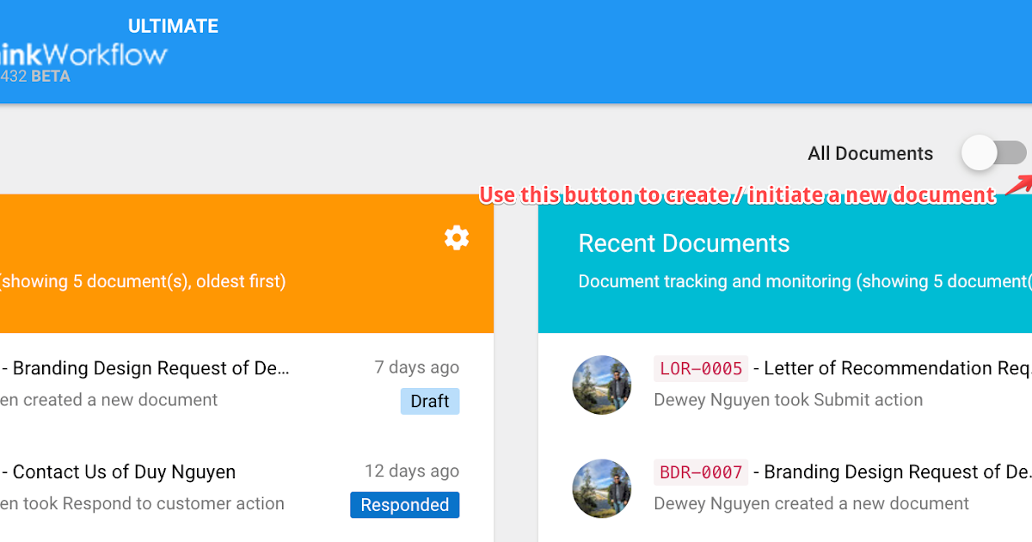Open document BDR-0007
Image resolution: width=1032 pixels, height=542 pixels.
pos(700,471)
